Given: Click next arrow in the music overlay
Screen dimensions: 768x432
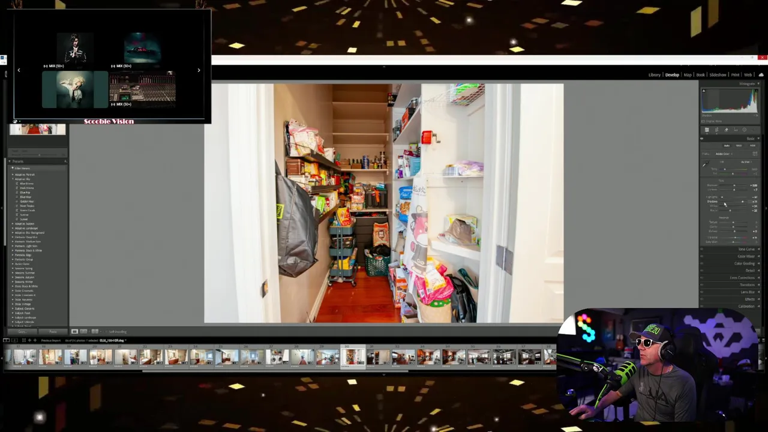Looking at the screenshot, I should [199, 70].
